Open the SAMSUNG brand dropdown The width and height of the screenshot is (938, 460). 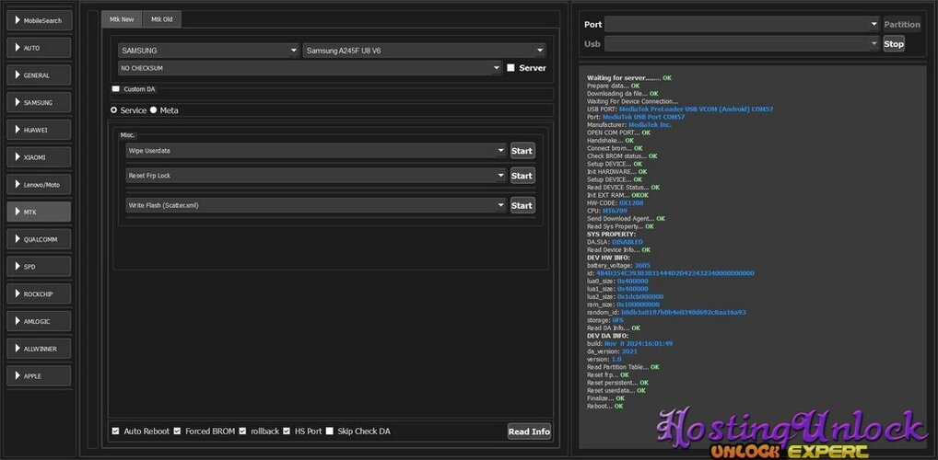(209, 51)
